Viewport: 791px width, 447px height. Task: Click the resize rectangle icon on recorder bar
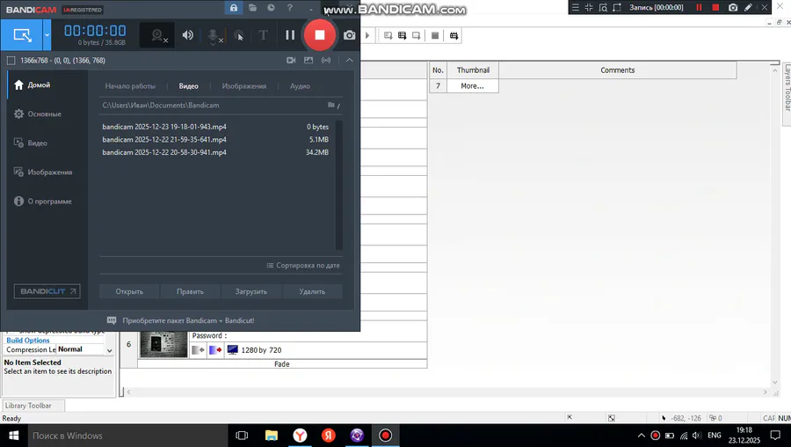[x=617, y=7]
